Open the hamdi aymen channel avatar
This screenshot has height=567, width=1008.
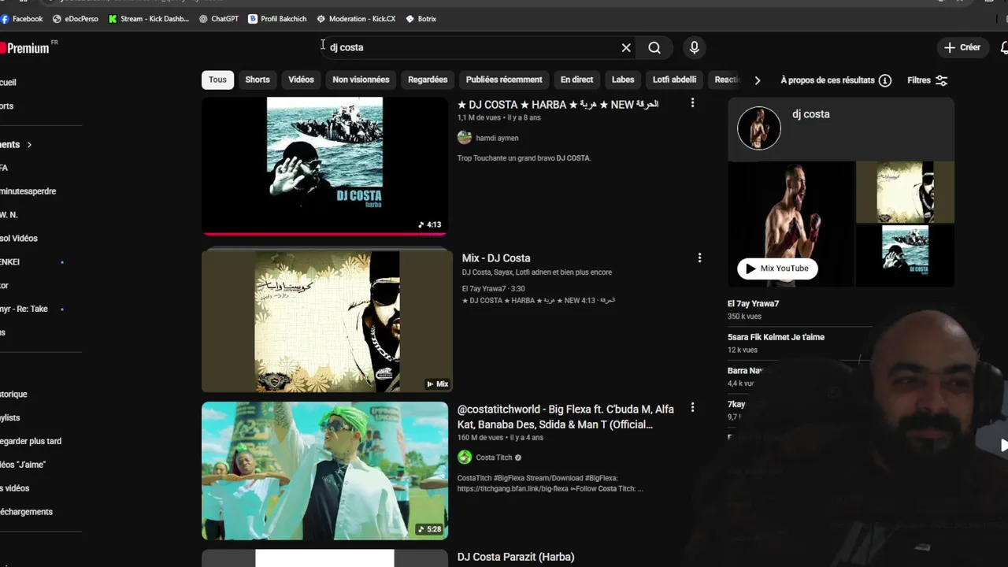tap(465, 138)
